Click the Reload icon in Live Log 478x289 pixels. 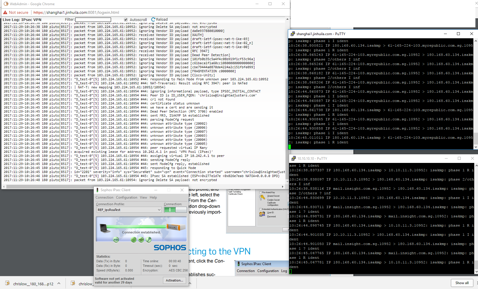pyautogui.click(x=153, y=20)
